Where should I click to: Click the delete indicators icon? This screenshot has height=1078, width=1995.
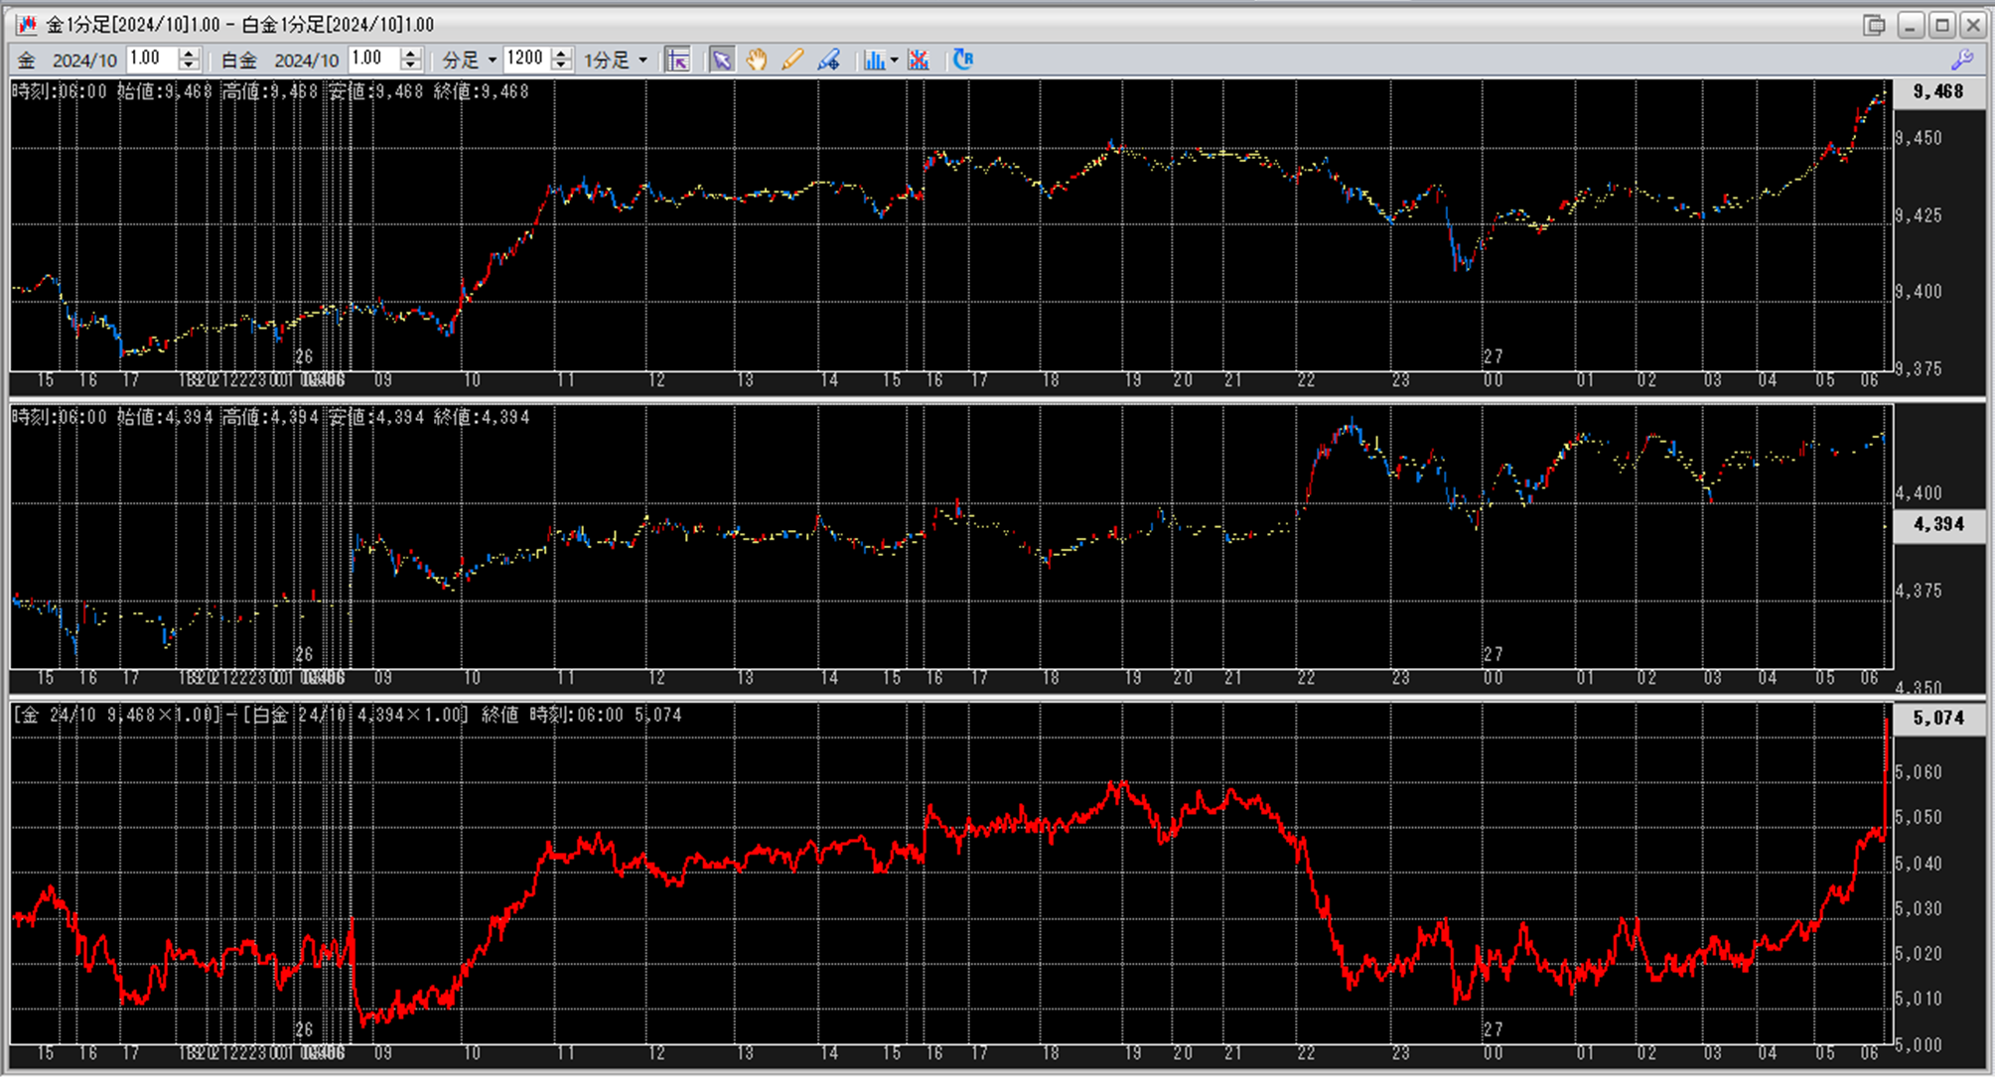[x=919, y=61]
